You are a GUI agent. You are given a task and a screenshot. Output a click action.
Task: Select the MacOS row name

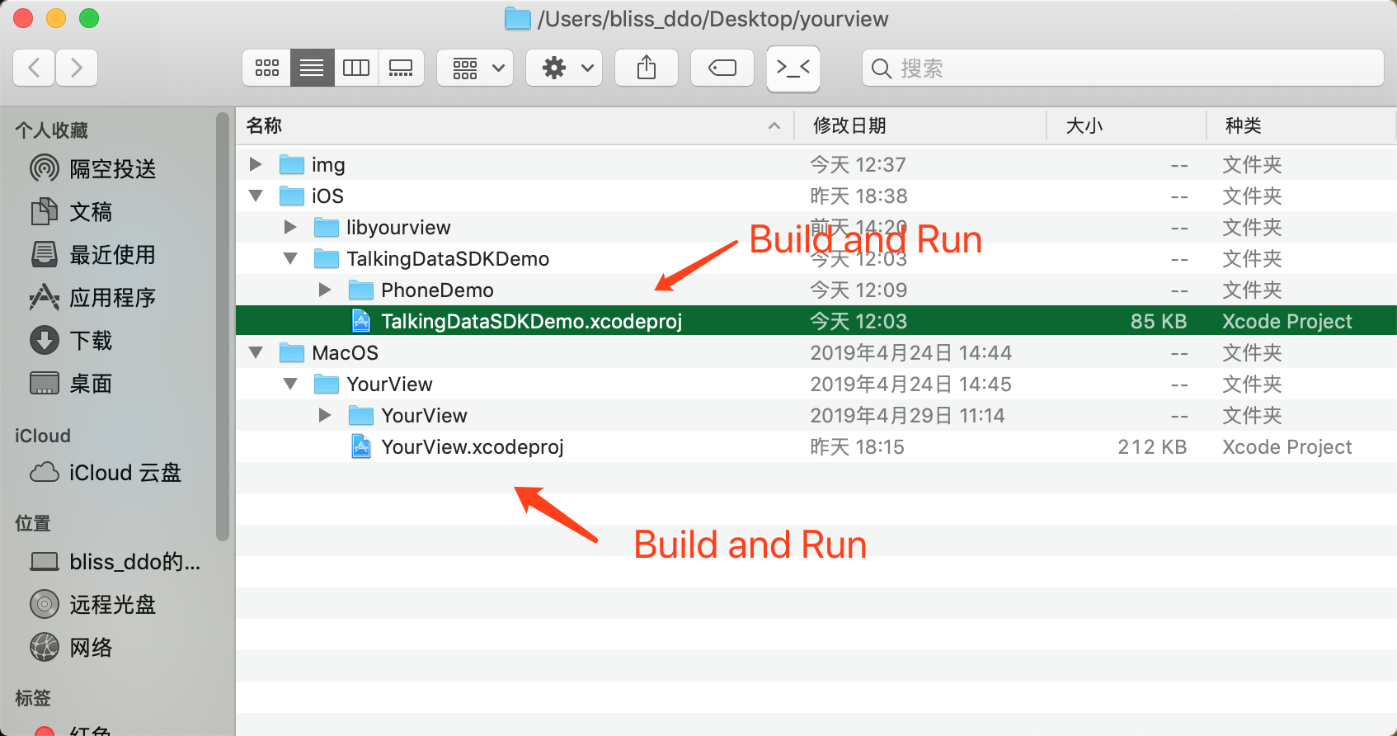coord(345,352)
